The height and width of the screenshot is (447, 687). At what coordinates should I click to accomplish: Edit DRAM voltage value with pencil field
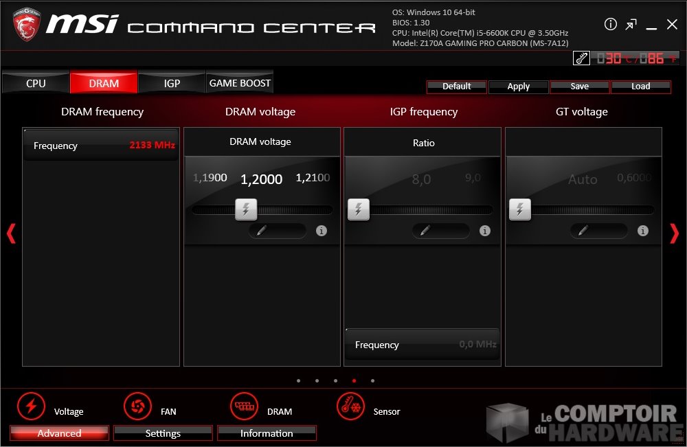[278, 231]
